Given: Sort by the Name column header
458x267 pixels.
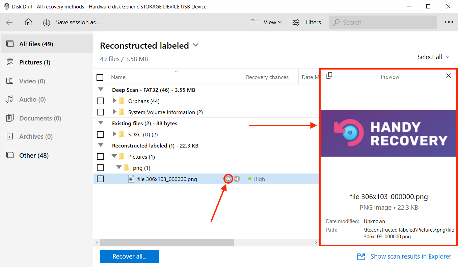Looking at the screenshot, I should point(176,77).
